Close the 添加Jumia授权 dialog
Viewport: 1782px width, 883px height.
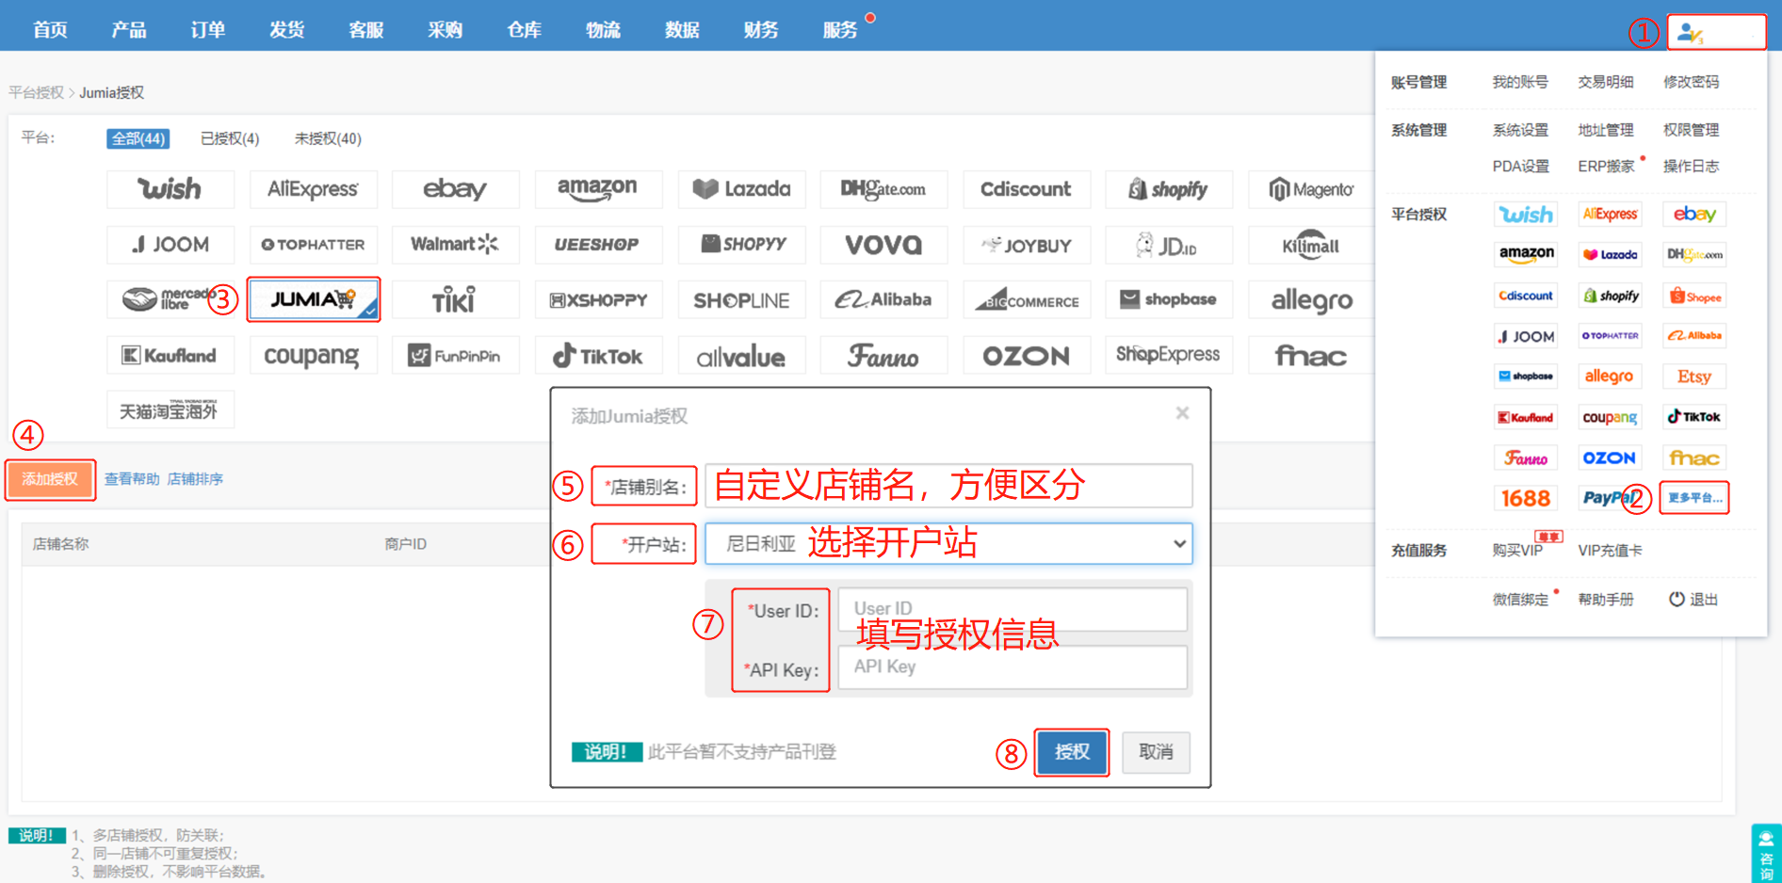[x=1182, y=413]
